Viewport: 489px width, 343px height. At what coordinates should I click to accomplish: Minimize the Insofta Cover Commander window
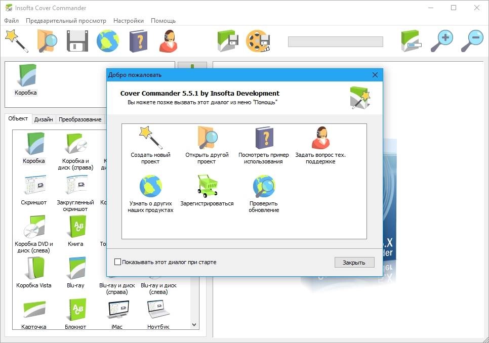click(431, 8)
